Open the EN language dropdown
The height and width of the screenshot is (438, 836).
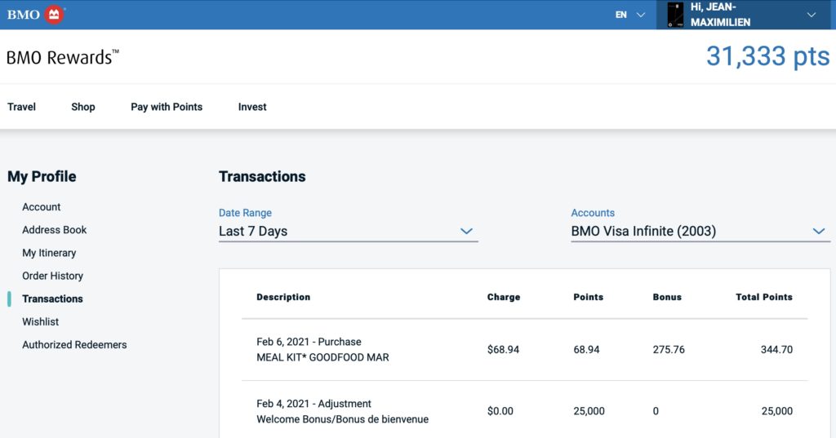630,15
